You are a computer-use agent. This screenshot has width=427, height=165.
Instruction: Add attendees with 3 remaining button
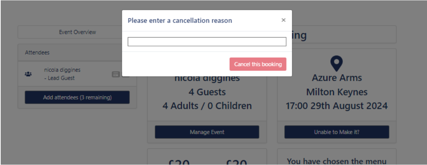77,97
